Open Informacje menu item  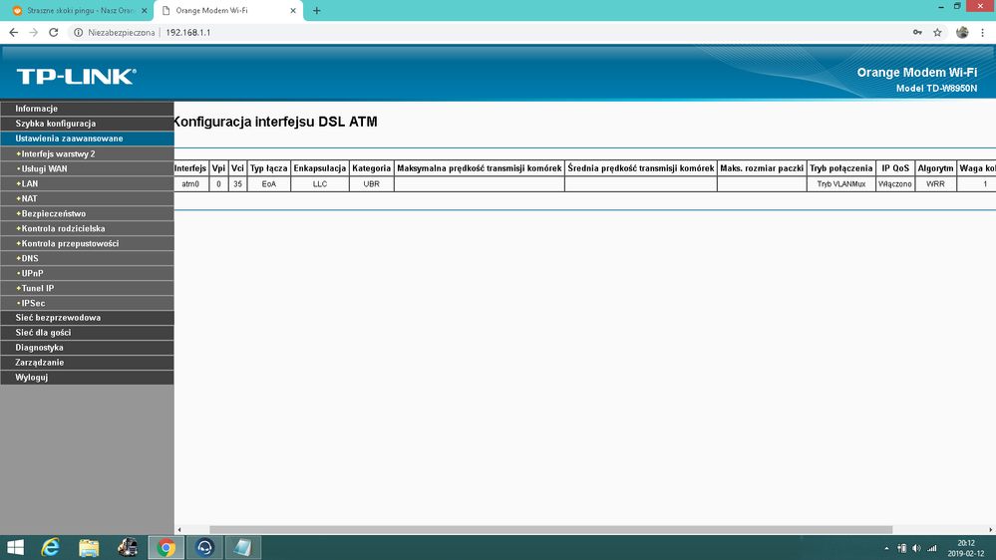coord(87,109)
